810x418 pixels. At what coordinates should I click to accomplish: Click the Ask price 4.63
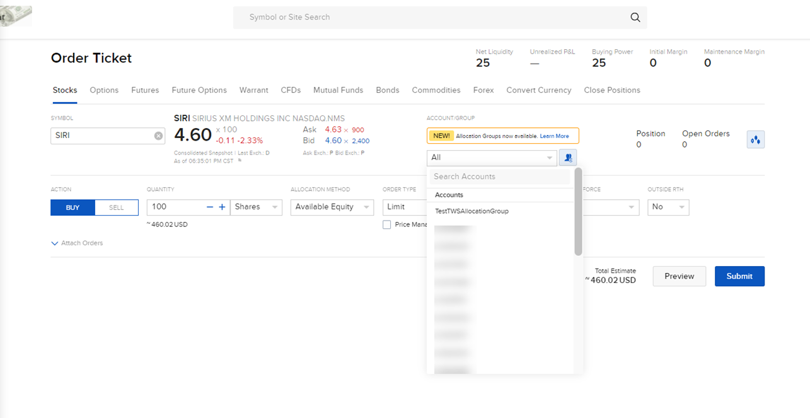pos(333,130)
